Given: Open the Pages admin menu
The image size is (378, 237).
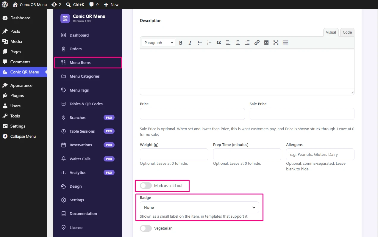Looking at the screenshot, I should pos(24,52).
